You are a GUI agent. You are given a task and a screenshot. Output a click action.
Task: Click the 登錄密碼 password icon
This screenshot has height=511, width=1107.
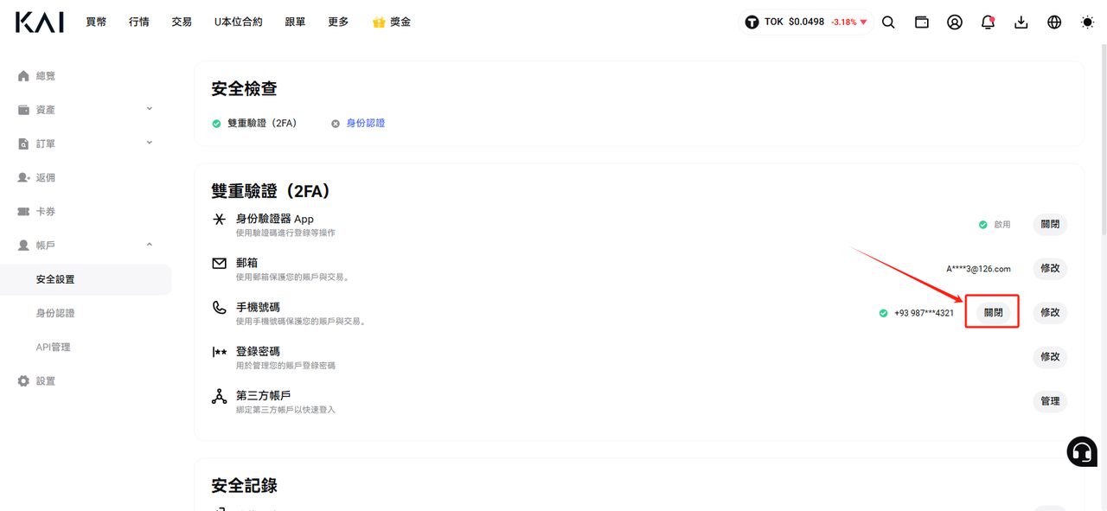pos(220,352)
